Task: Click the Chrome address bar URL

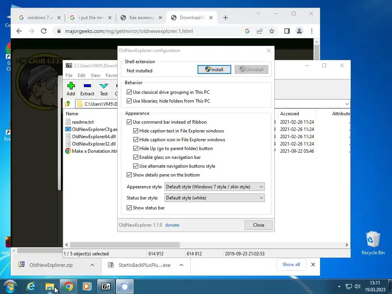Action: [129, 31]
